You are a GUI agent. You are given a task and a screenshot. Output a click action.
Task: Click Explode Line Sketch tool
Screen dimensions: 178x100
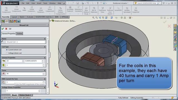pyautogui.click(x=110, y=11)
